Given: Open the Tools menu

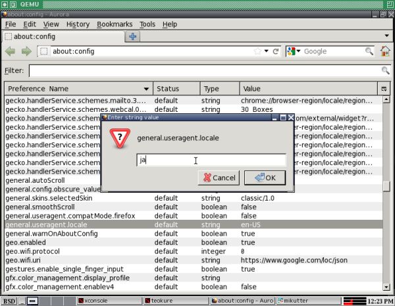Looking at the screenshot, I should (x=147, y=24).
